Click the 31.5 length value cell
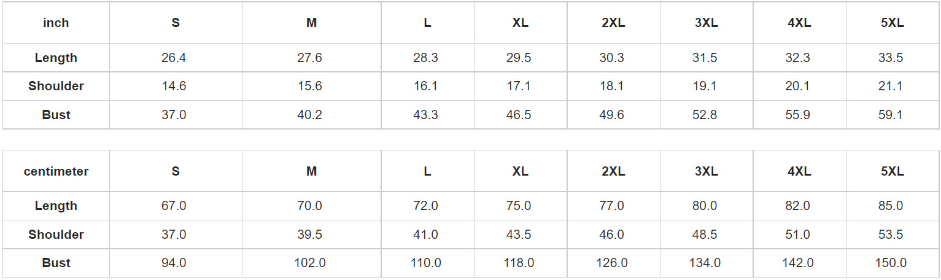 tap(705, 58)
